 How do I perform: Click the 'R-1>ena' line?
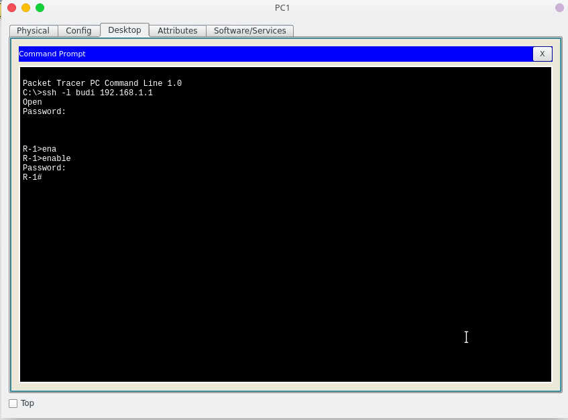(40, 149)
